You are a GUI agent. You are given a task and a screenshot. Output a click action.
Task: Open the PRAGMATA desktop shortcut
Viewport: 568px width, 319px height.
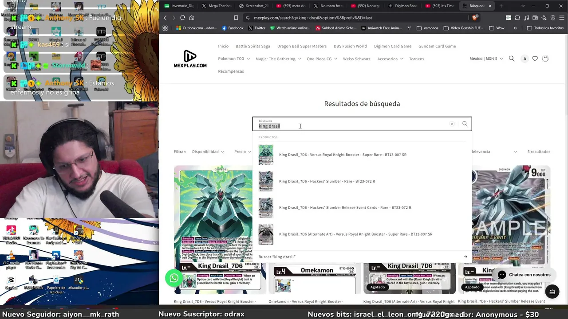[x=33, y=283]
